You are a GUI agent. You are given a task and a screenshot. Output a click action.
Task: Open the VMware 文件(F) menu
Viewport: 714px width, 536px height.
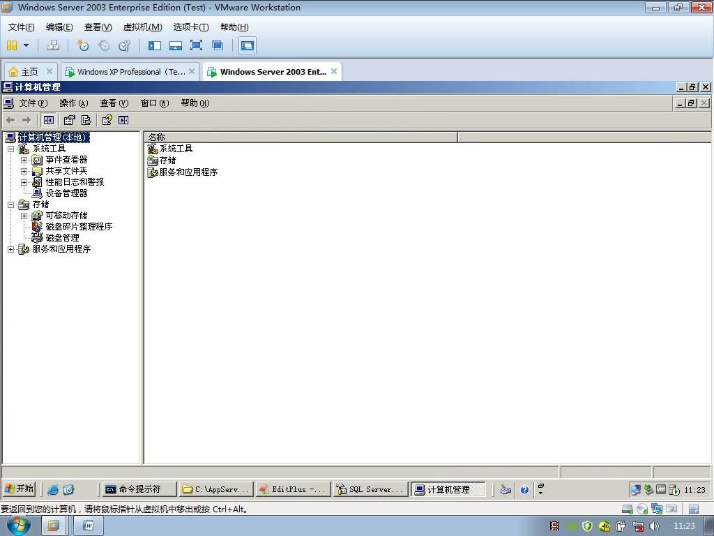(x=22, y=27)
